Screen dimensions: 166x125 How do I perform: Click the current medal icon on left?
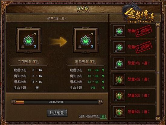[29, 40]
